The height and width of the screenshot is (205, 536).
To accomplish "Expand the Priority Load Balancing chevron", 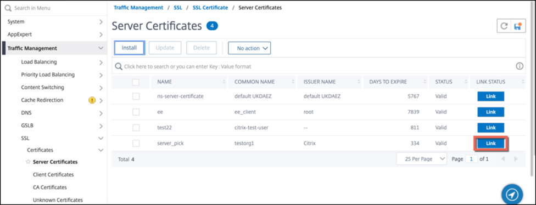I will pos(101,75).
